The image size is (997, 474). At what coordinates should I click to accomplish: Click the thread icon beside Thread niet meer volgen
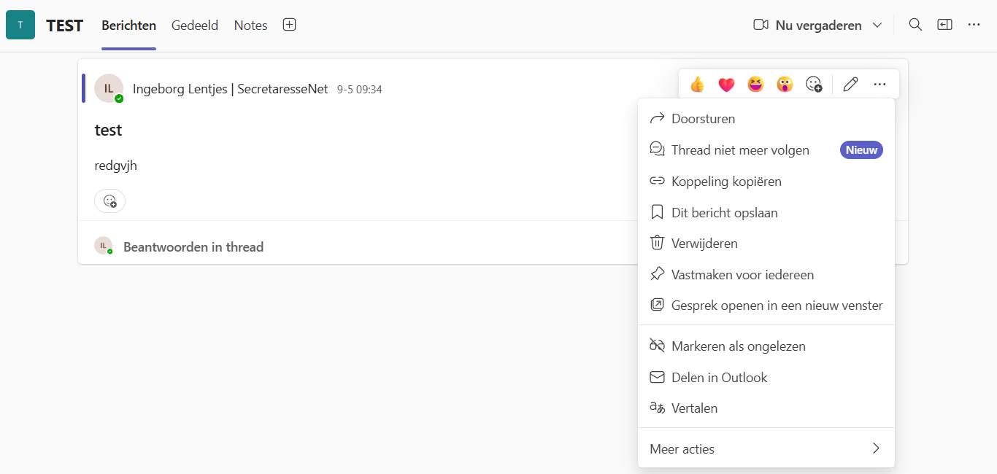pos(657,149)
